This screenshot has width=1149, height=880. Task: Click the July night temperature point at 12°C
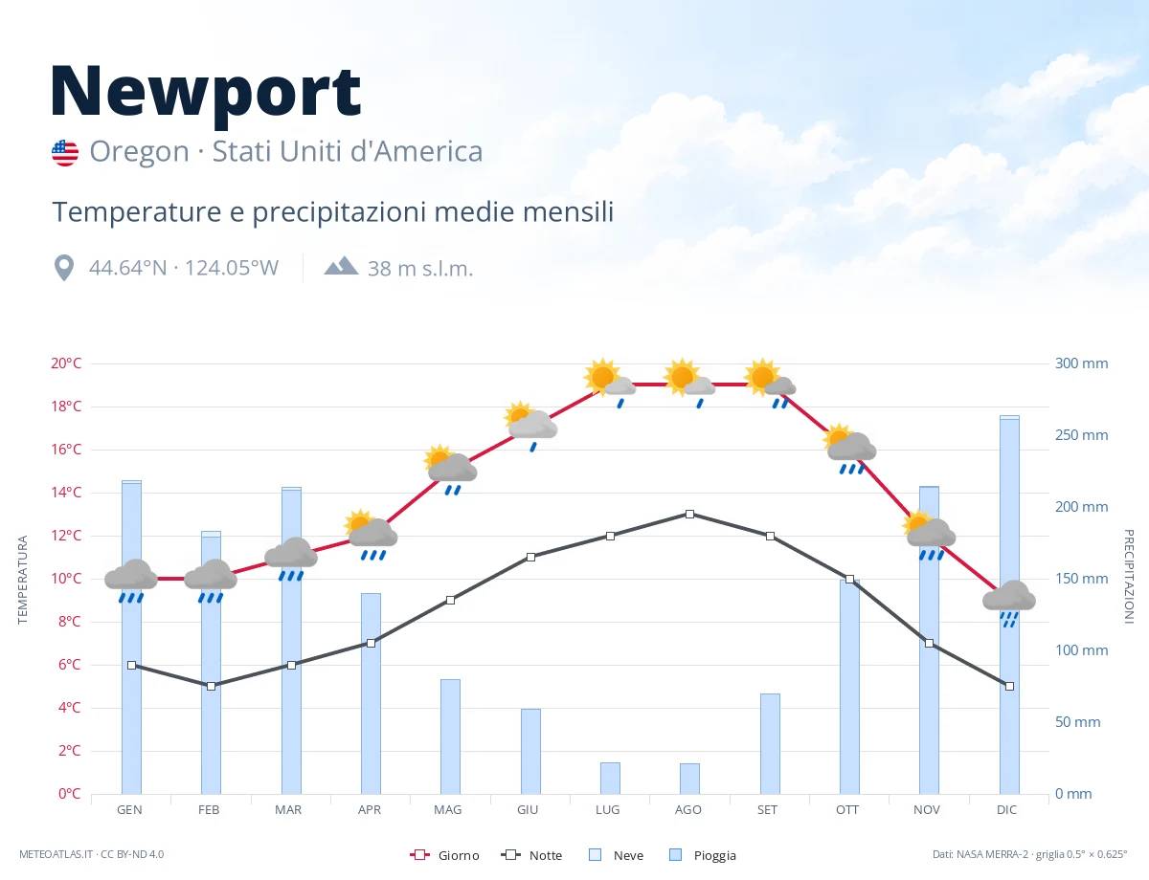610,536
